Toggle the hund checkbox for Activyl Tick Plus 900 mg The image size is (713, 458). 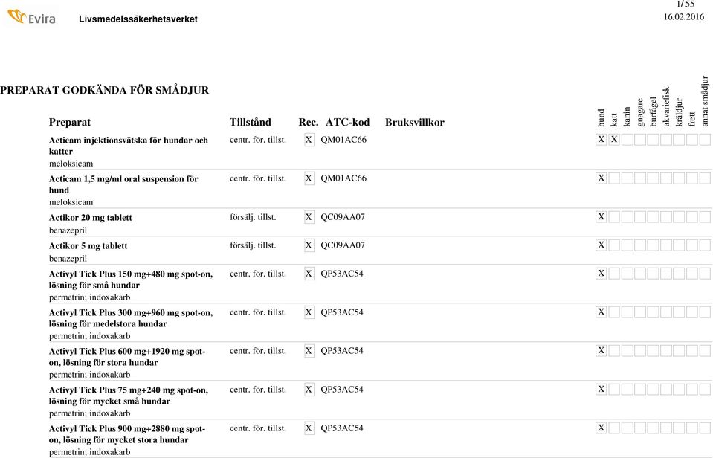click(601, 428)
